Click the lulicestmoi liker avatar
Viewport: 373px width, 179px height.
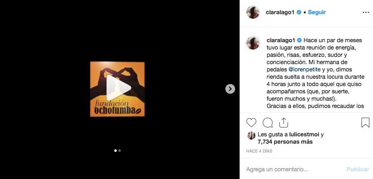(251, 136)
